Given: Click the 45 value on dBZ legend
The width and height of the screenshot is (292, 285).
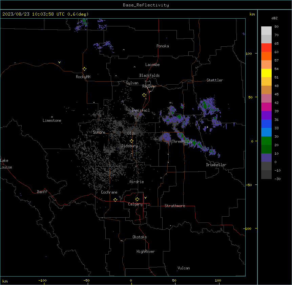Looking at the screenshot, I should pos(276,94).
